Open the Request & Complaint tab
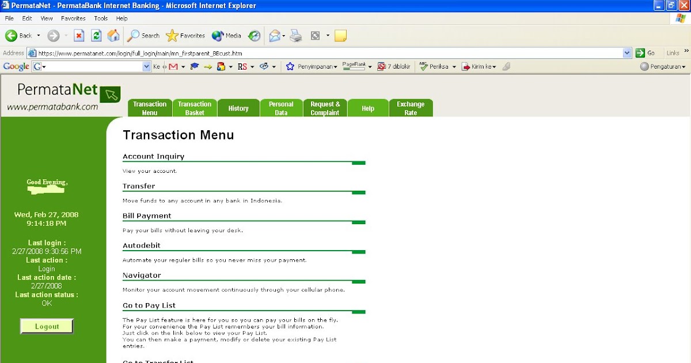 click(x=325, y=108)
